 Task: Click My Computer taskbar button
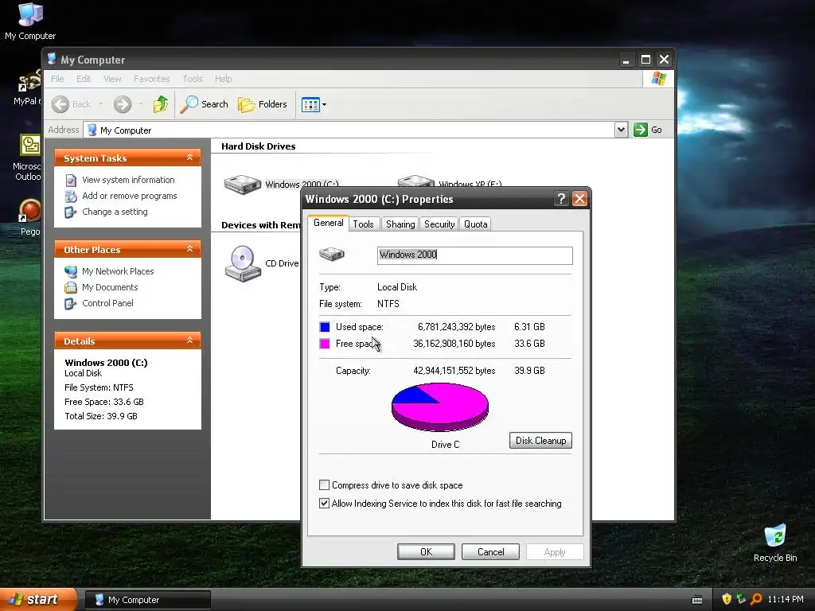pos(148,600)
